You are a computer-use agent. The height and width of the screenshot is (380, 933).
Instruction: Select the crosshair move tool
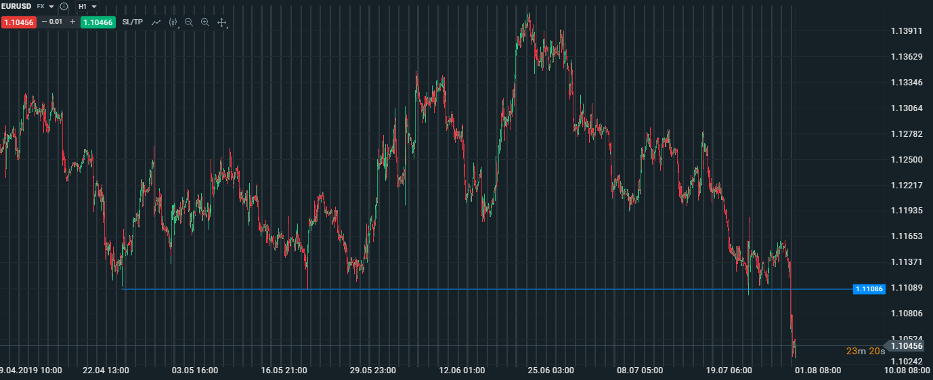click(x=221, y=22)
